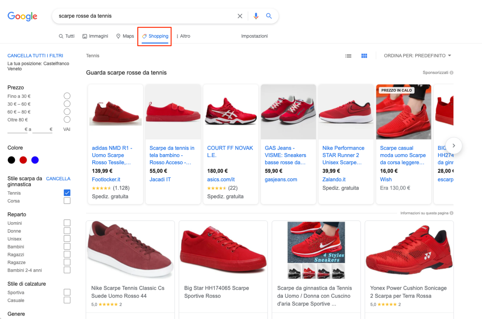The image size is (482, 319).
Task: Click CANCELLA TUTTI I FILTRI
Action: 35,55
